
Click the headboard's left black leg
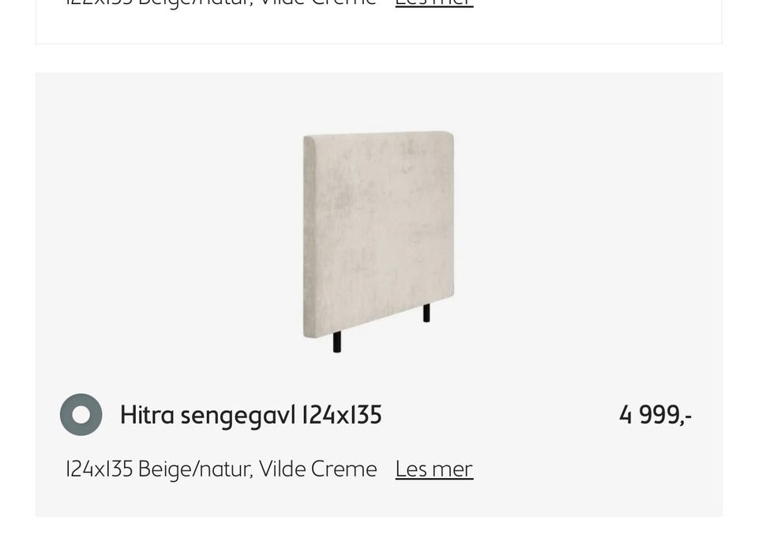point(337,342)
